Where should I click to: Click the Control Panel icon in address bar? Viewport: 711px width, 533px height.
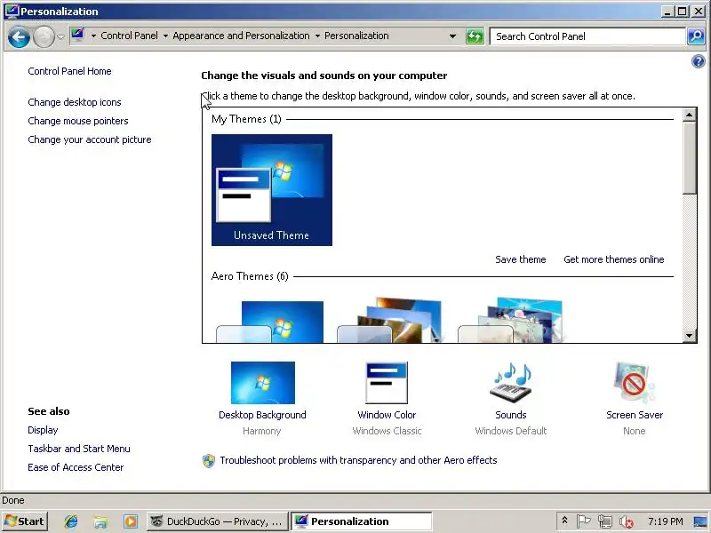coord(78,36)
